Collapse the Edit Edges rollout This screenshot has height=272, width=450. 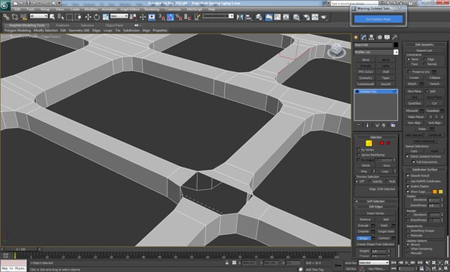[376, 206]
